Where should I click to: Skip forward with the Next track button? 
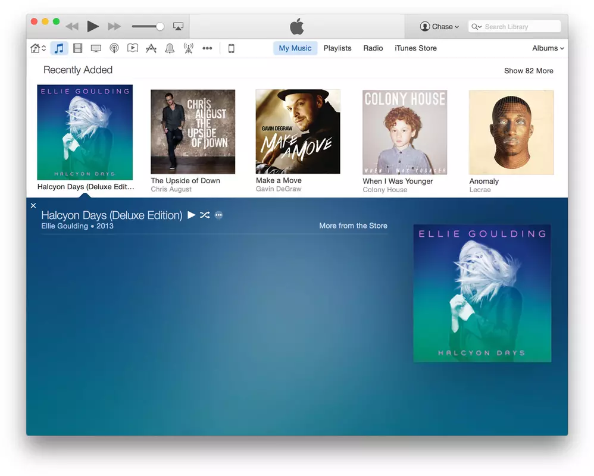(x=114, y=27)
